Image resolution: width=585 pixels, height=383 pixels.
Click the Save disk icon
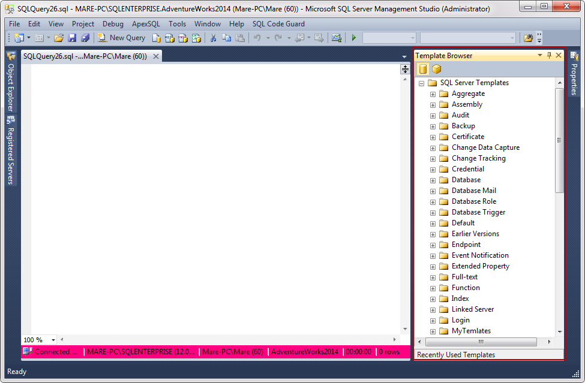[72, 38]
